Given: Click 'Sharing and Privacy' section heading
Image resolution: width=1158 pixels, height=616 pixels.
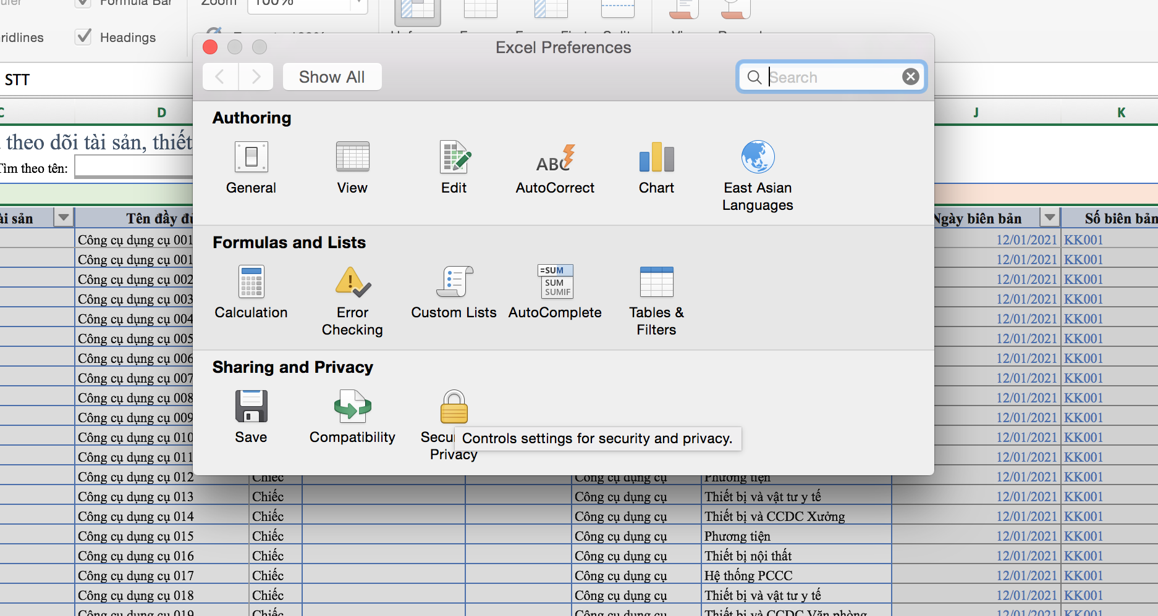Looking at the screenshot, I should point(293,367).
